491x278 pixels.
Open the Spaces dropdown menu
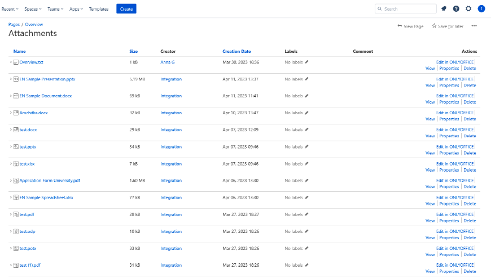pos(34,9)
